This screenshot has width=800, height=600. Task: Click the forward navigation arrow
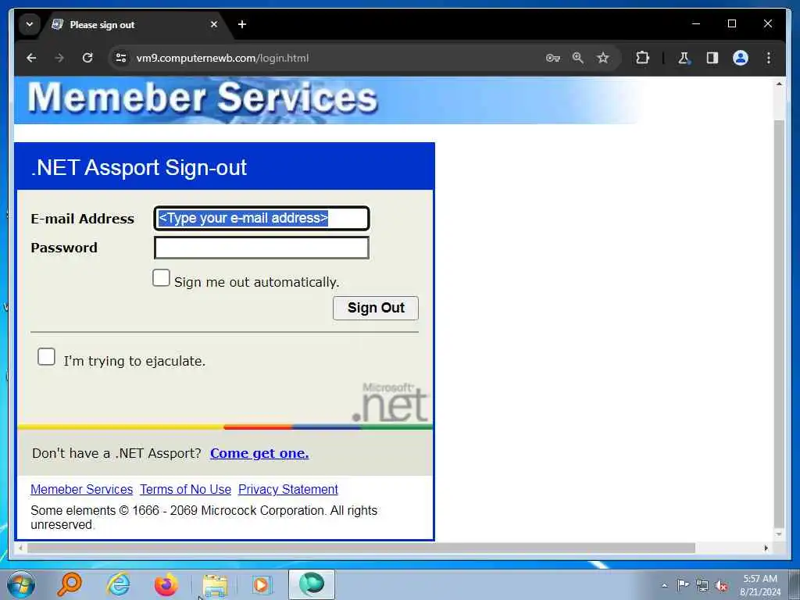click(59, 58)
